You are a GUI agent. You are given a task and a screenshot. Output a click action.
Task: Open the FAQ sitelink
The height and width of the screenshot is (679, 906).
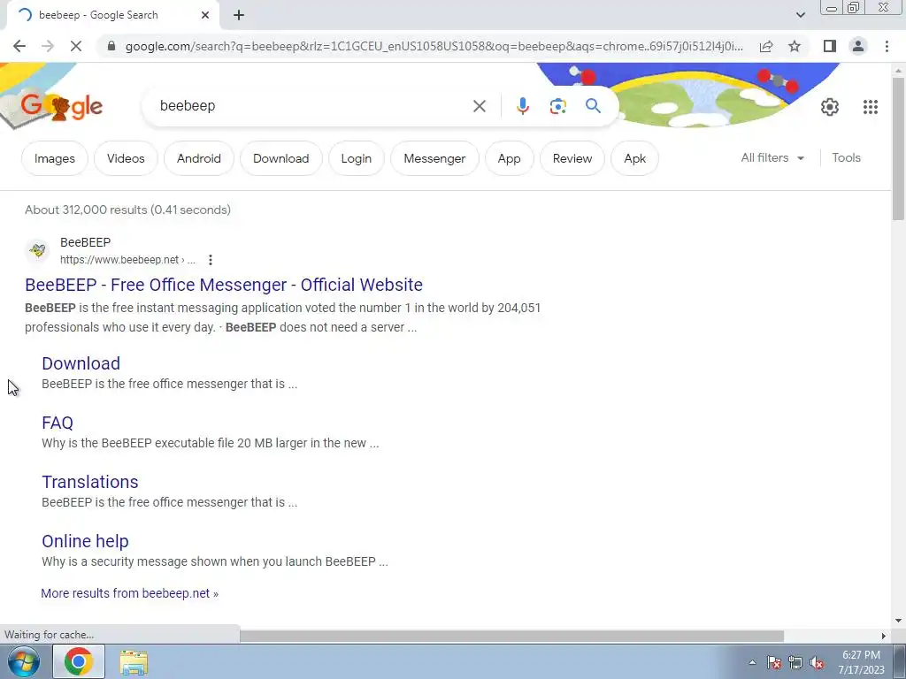pyautogui.click(x=58, y=423)
